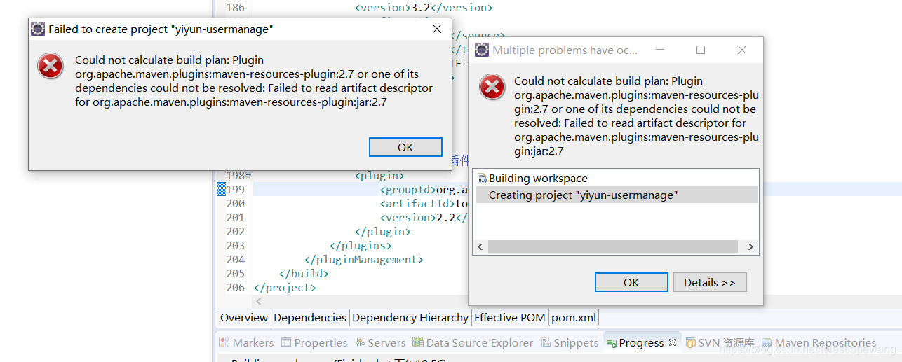Image resolution: width=902 pixels, height=362 pixels.
Task: Click the Markers view icon
Action: point(223,342)
